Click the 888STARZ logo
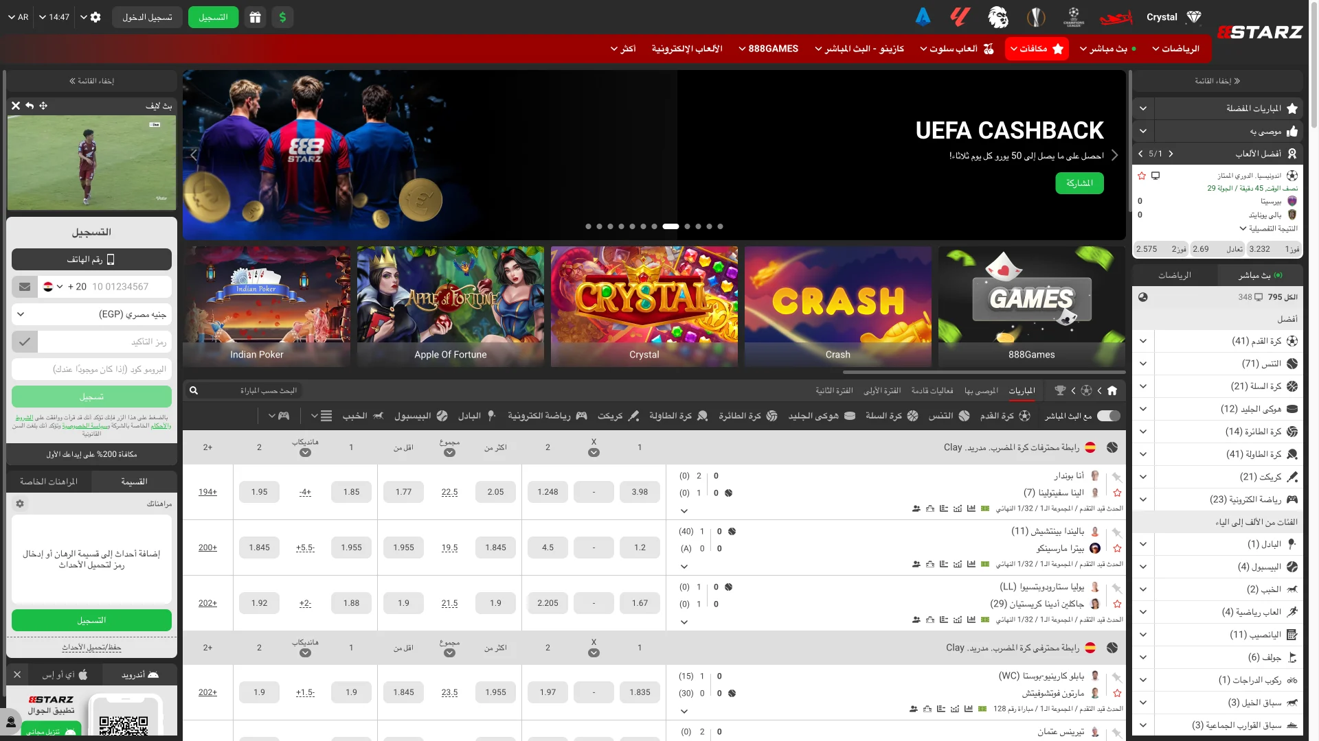The image size is (1319, 741). tap(1260, 32)
